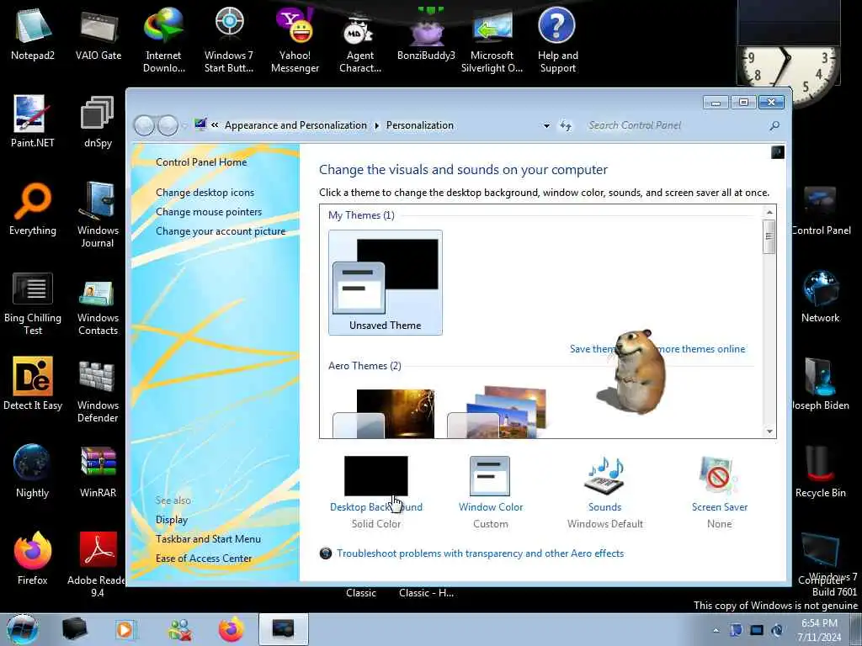Click theme list scrollbar up arrow
The image size is (862, 646).
pos(769,212)
